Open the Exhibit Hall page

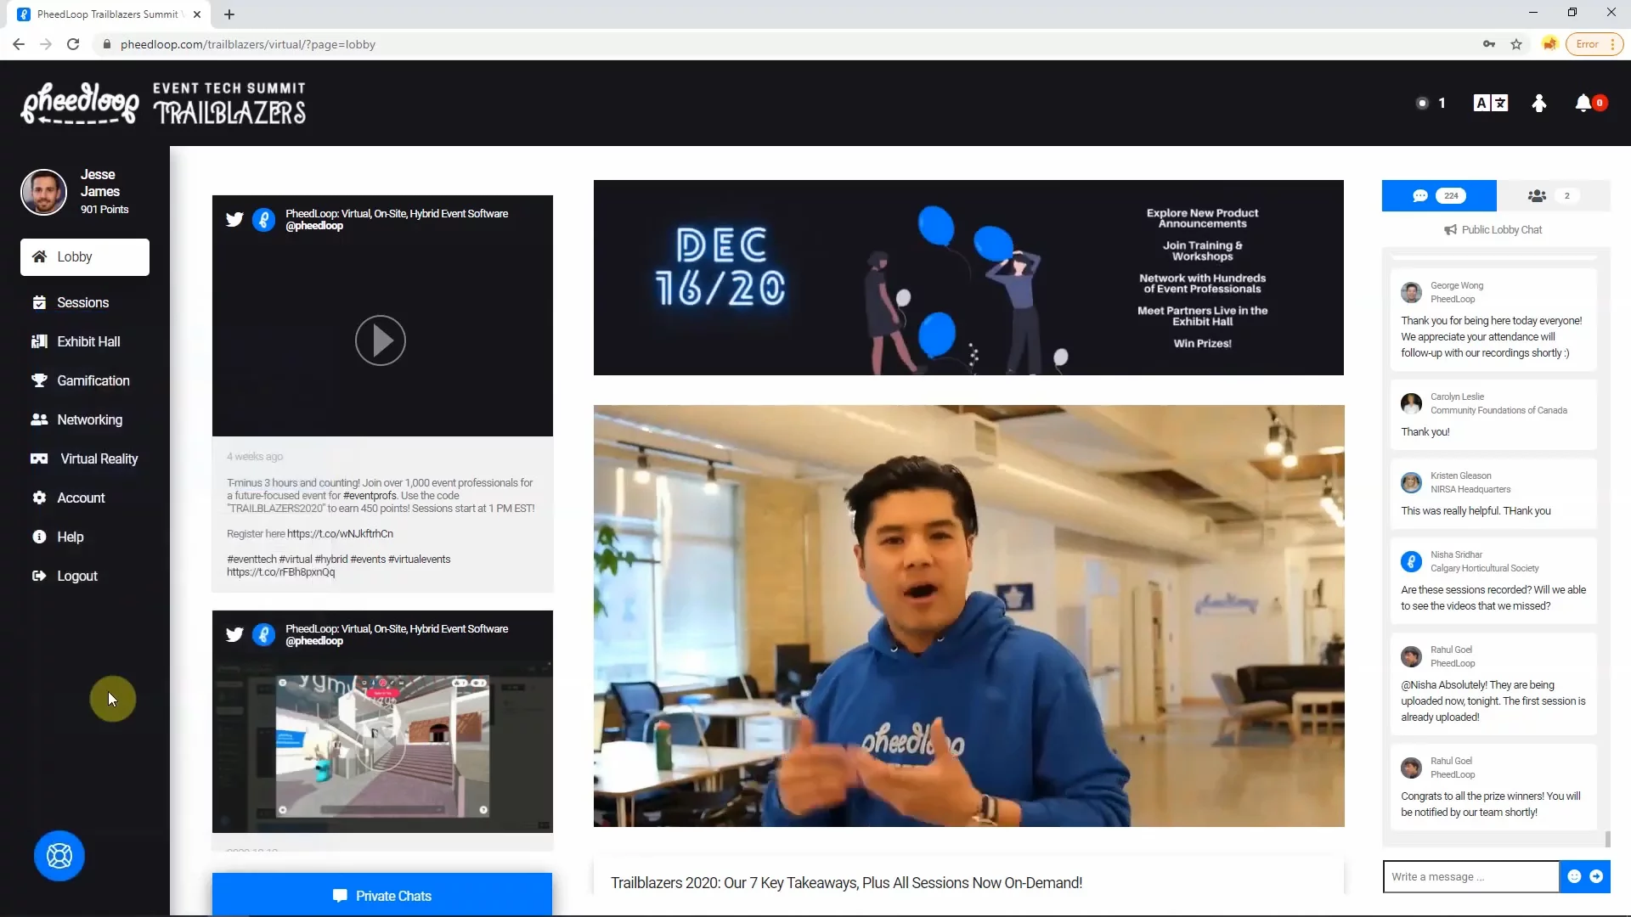click(88, 341)
